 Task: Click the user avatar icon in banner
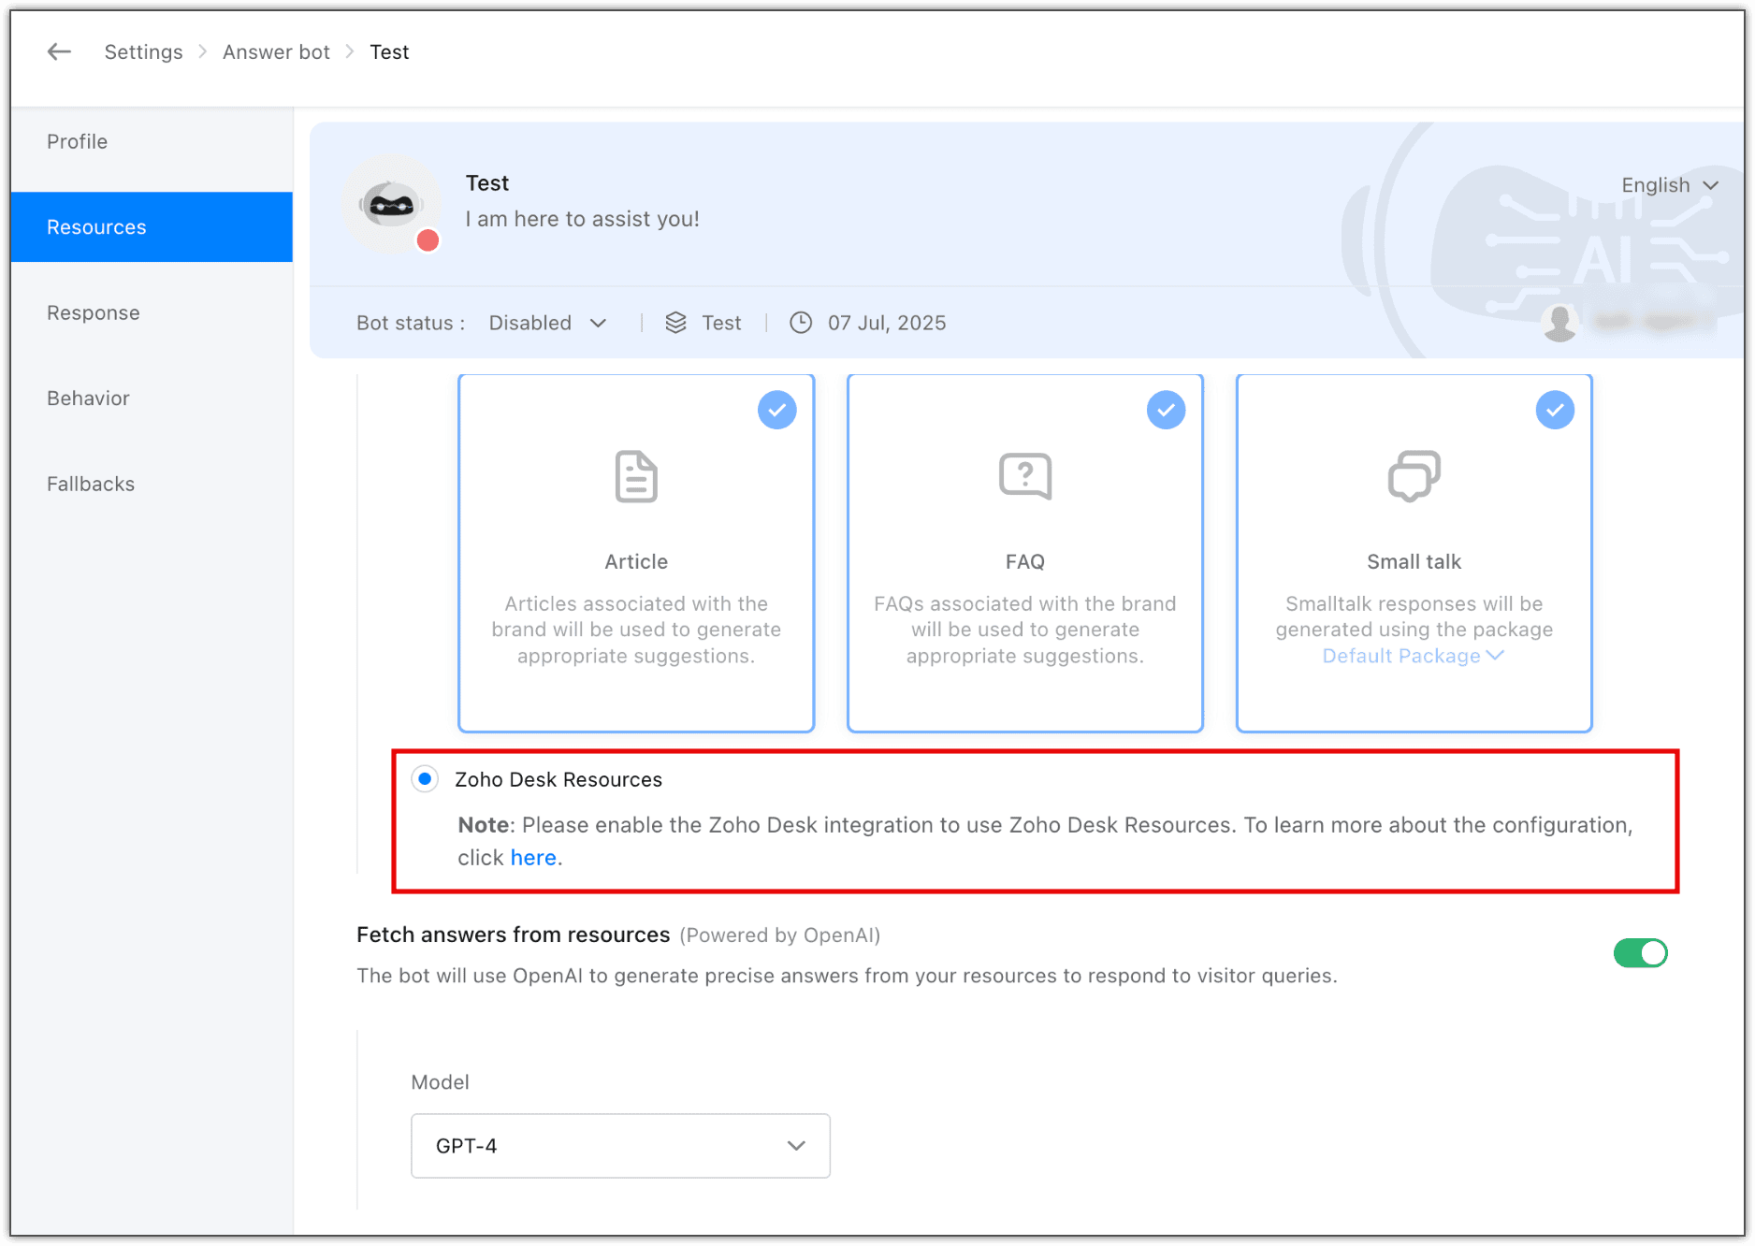(1559, 323)
